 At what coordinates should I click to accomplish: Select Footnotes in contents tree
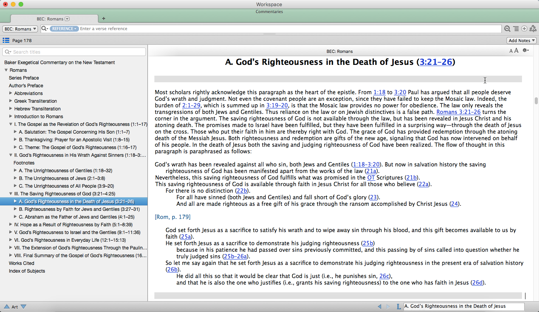24,163
